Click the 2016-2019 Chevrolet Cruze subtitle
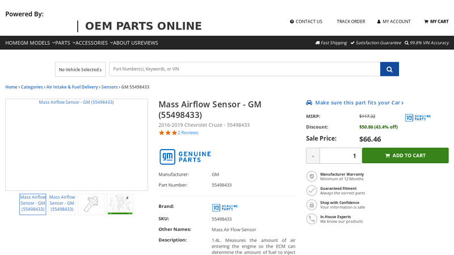 pos(204,125)
